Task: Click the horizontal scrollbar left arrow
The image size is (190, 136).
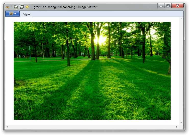Action: pos(7,127)
